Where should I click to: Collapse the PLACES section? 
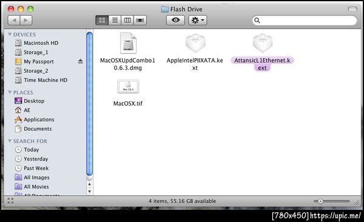click(10, 92)
